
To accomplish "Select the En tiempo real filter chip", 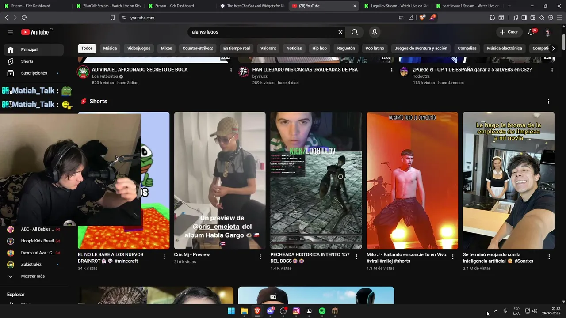I will (x=237, y=49).
